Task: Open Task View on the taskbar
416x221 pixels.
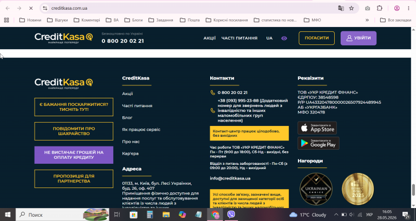Action: coord(117,215)
